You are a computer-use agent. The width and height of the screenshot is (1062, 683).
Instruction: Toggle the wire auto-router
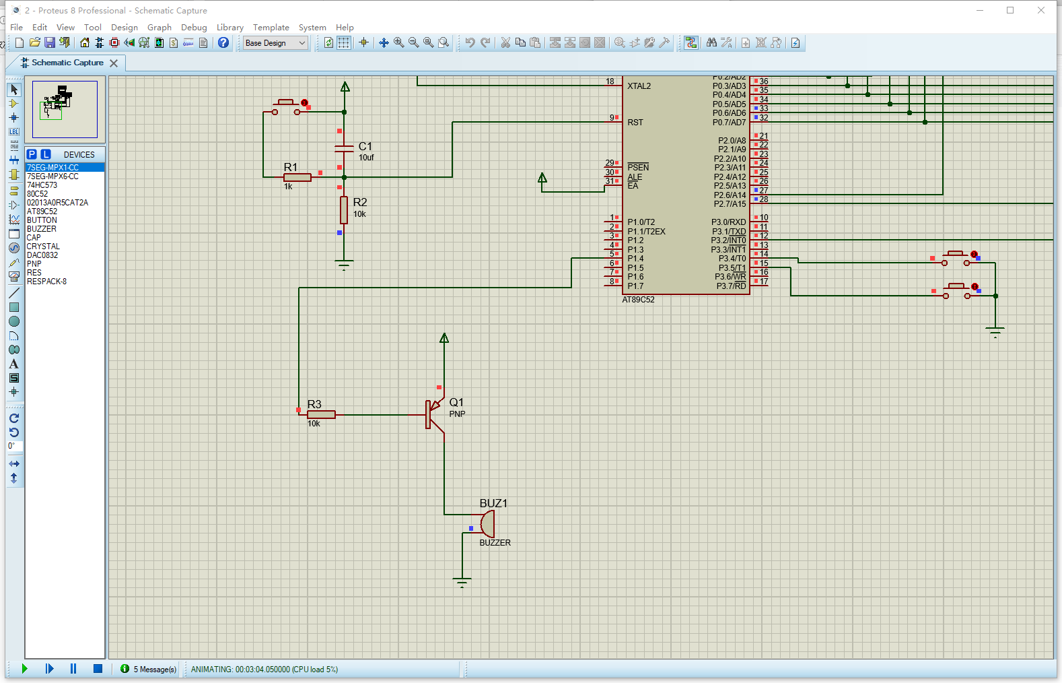click(x=691, y=42)
